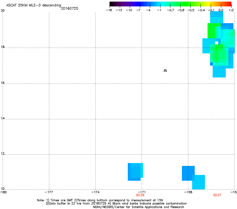Click the latitude label 14

(3, 118)
